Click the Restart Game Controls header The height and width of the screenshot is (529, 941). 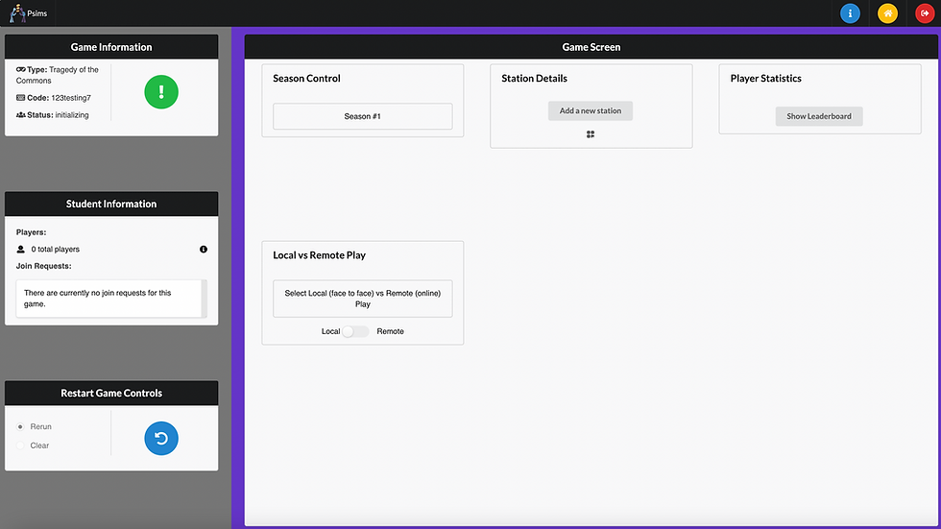click(x=111, y=393)
